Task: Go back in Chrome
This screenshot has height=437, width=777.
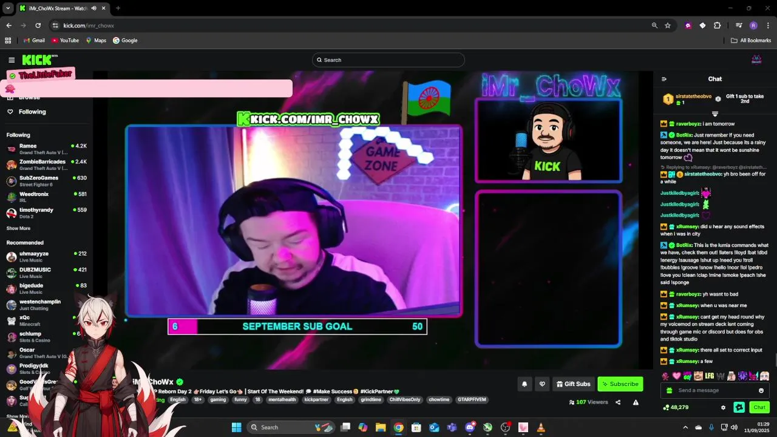Action: 8,25
